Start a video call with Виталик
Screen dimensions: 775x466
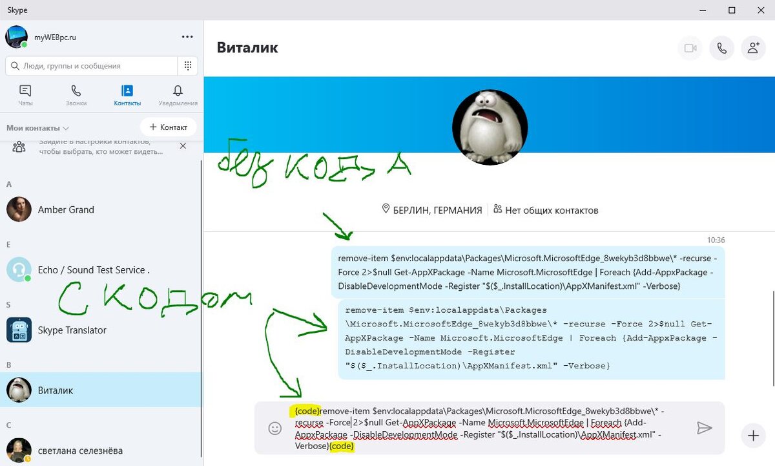point(690,48)
